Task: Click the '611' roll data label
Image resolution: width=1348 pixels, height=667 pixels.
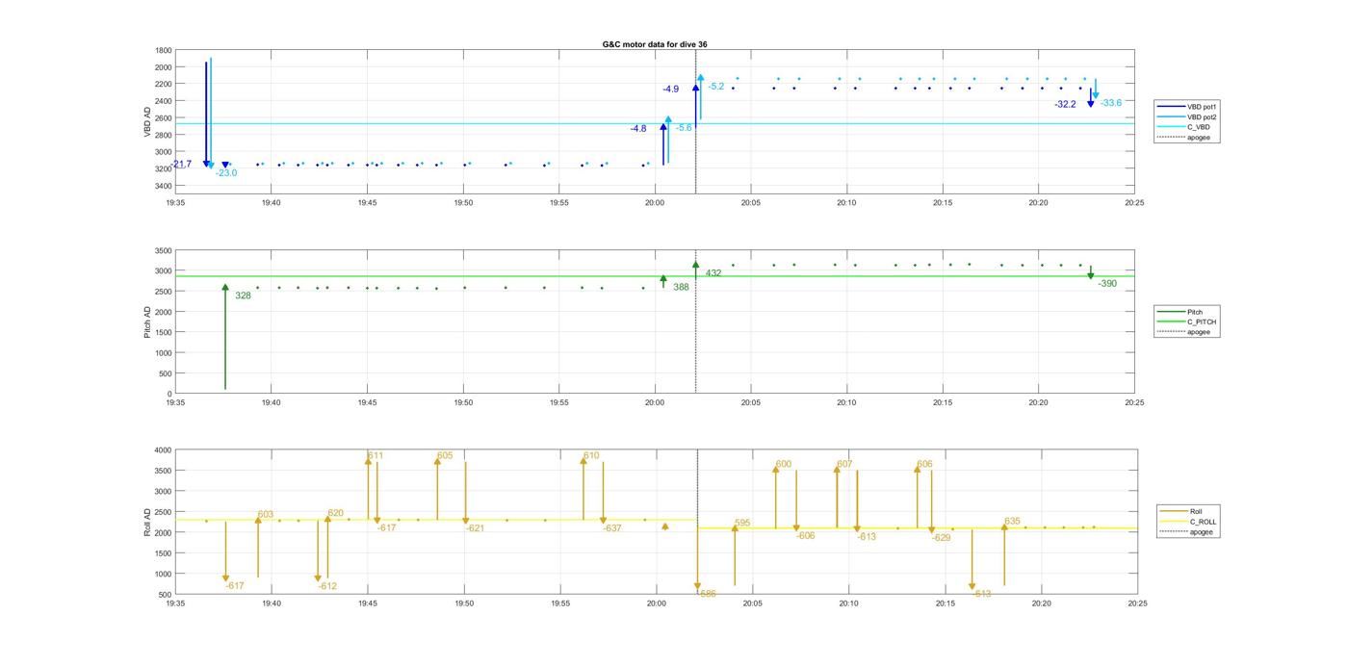Action: click(x=376, y=455)
